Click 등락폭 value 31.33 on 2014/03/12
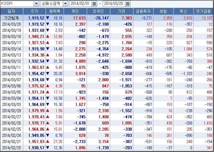 58,61
